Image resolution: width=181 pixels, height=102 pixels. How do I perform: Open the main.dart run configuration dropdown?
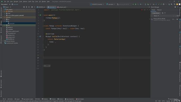click(x=111, y=4)
